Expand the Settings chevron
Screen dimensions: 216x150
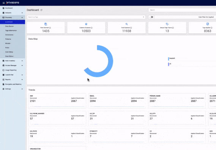tap(22, 89)
